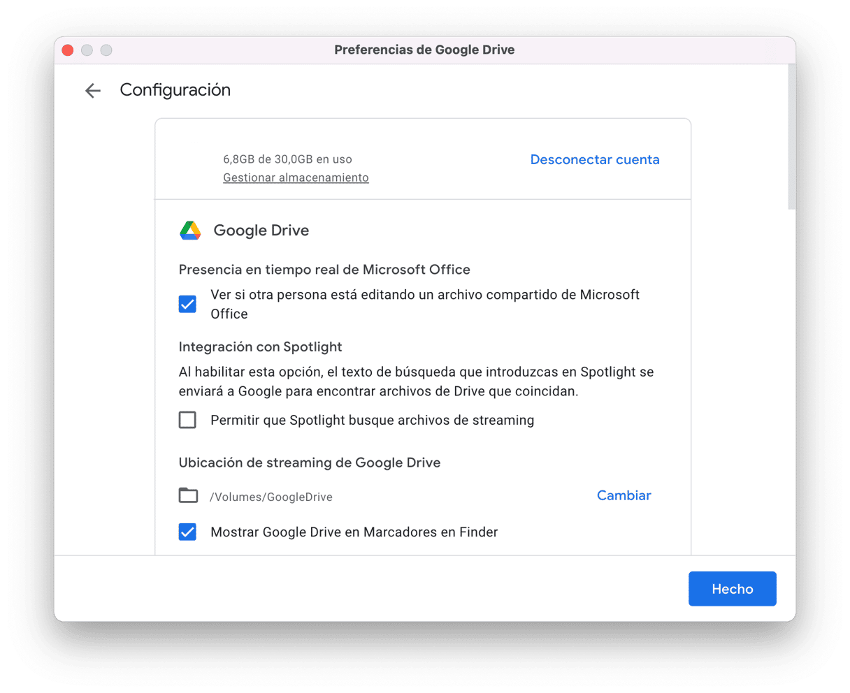Image resolution: width=850 pixels, height=693 pixels.
Task: Click the Google Drive section title text
Action: click(x=261, y=231)
